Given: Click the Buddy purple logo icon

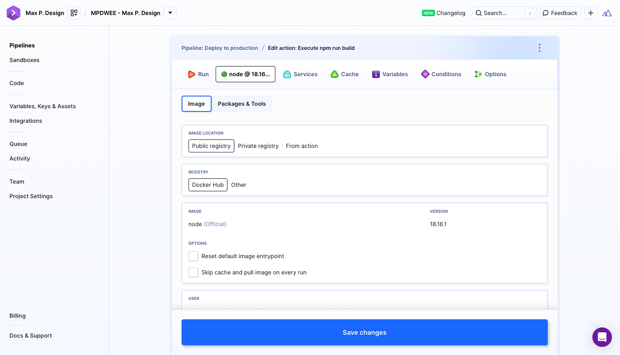Looking at the screenshot, I should tap(13, 13).
